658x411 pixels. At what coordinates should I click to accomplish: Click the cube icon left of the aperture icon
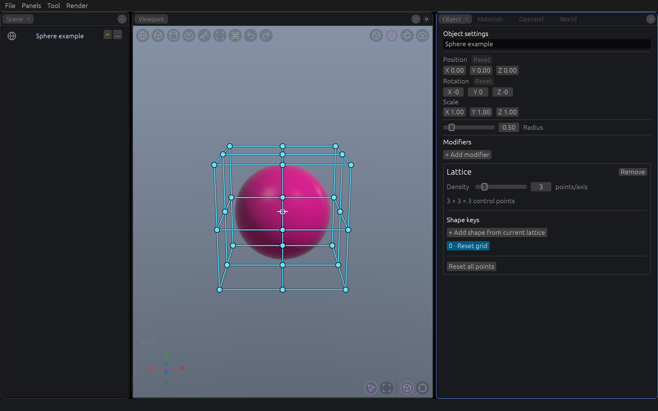pyautogui.click(x=376, y=36)
